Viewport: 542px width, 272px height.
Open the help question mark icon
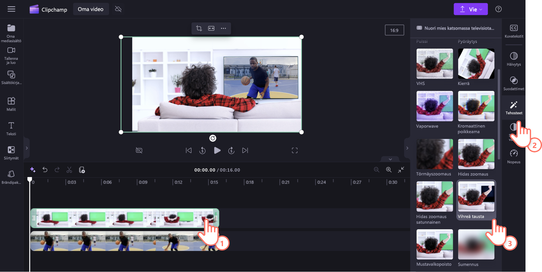tap(498, 9)
